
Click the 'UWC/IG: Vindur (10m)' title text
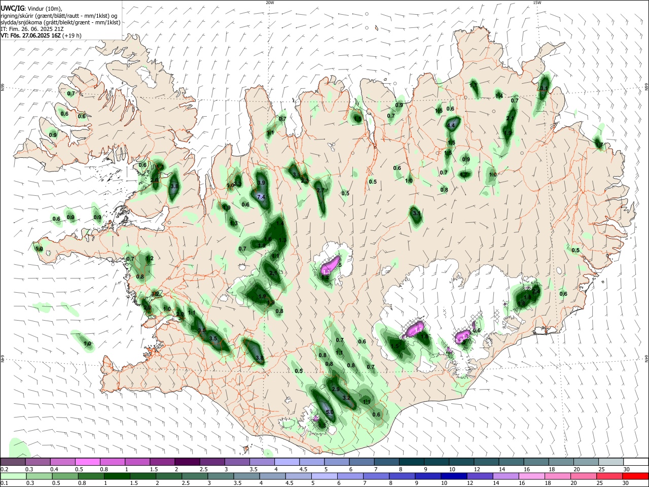coord(31,9)
